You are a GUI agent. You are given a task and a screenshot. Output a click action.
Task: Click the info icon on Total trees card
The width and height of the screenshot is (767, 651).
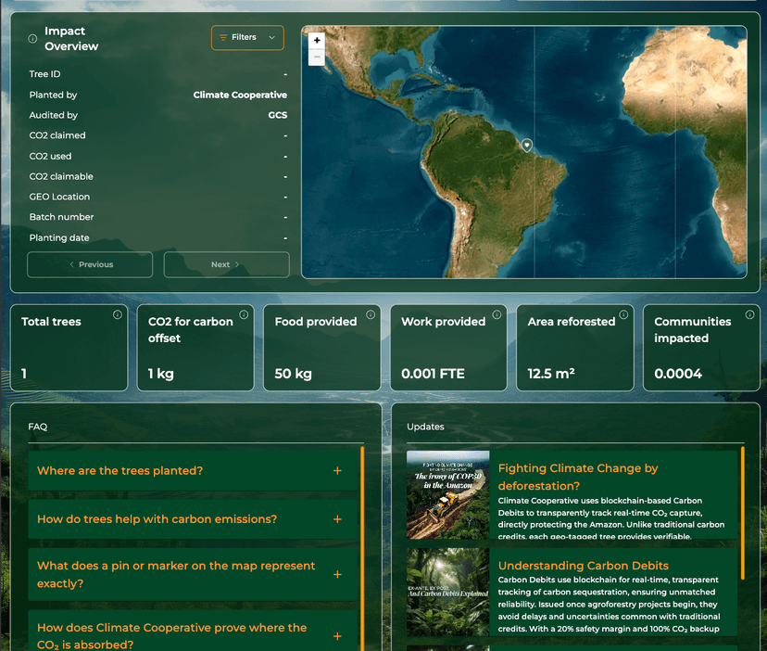[x=118, y=315]
